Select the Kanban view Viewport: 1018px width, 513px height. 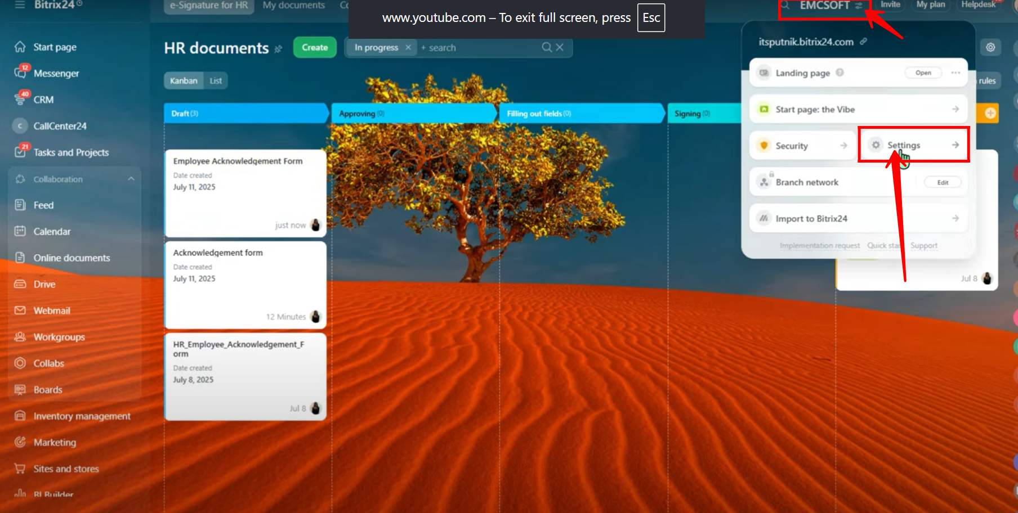tap(184, 80)
